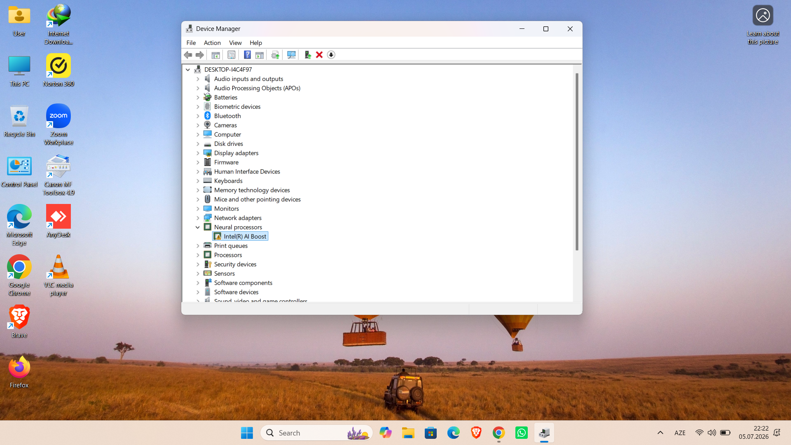Open WhatsApp from the taskbar
The height and width of the screenshot is (445, 791).
click(521, 433)
